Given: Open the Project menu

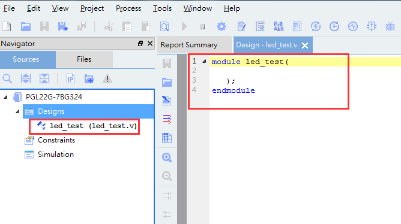Looking at the screenshot, I should pos(92,8).
